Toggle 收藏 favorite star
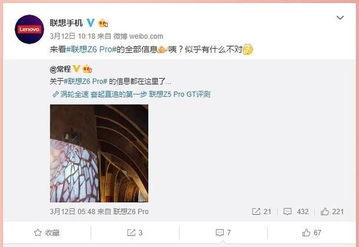359x247 pixels. 47,233
